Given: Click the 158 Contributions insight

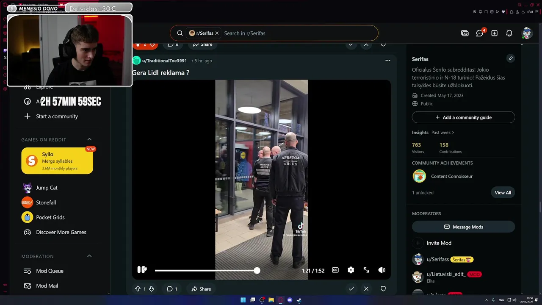Looking at the screenshot, I should (450, 148).
